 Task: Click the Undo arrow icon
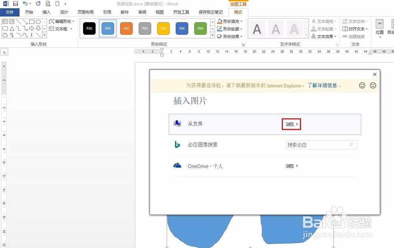click(25, 4)
